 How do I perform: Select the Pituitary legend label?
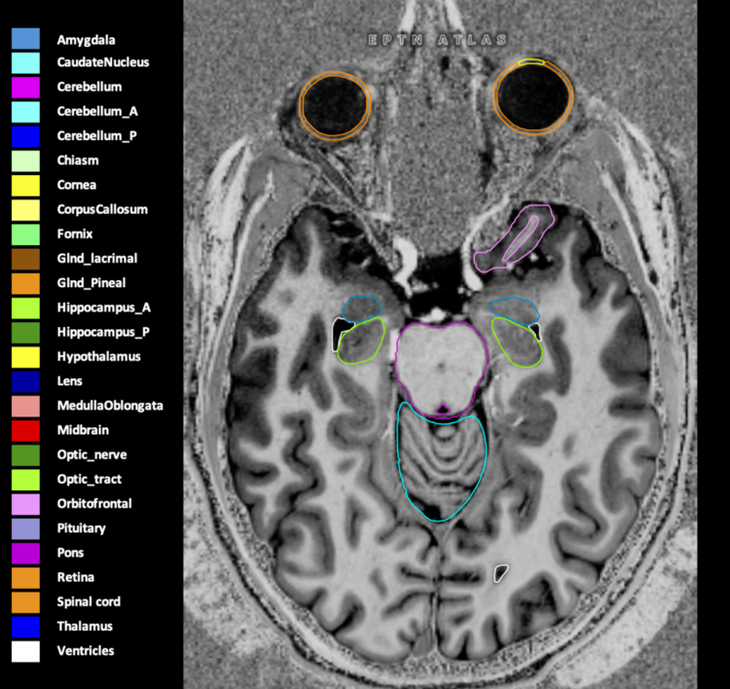point(81,527)
